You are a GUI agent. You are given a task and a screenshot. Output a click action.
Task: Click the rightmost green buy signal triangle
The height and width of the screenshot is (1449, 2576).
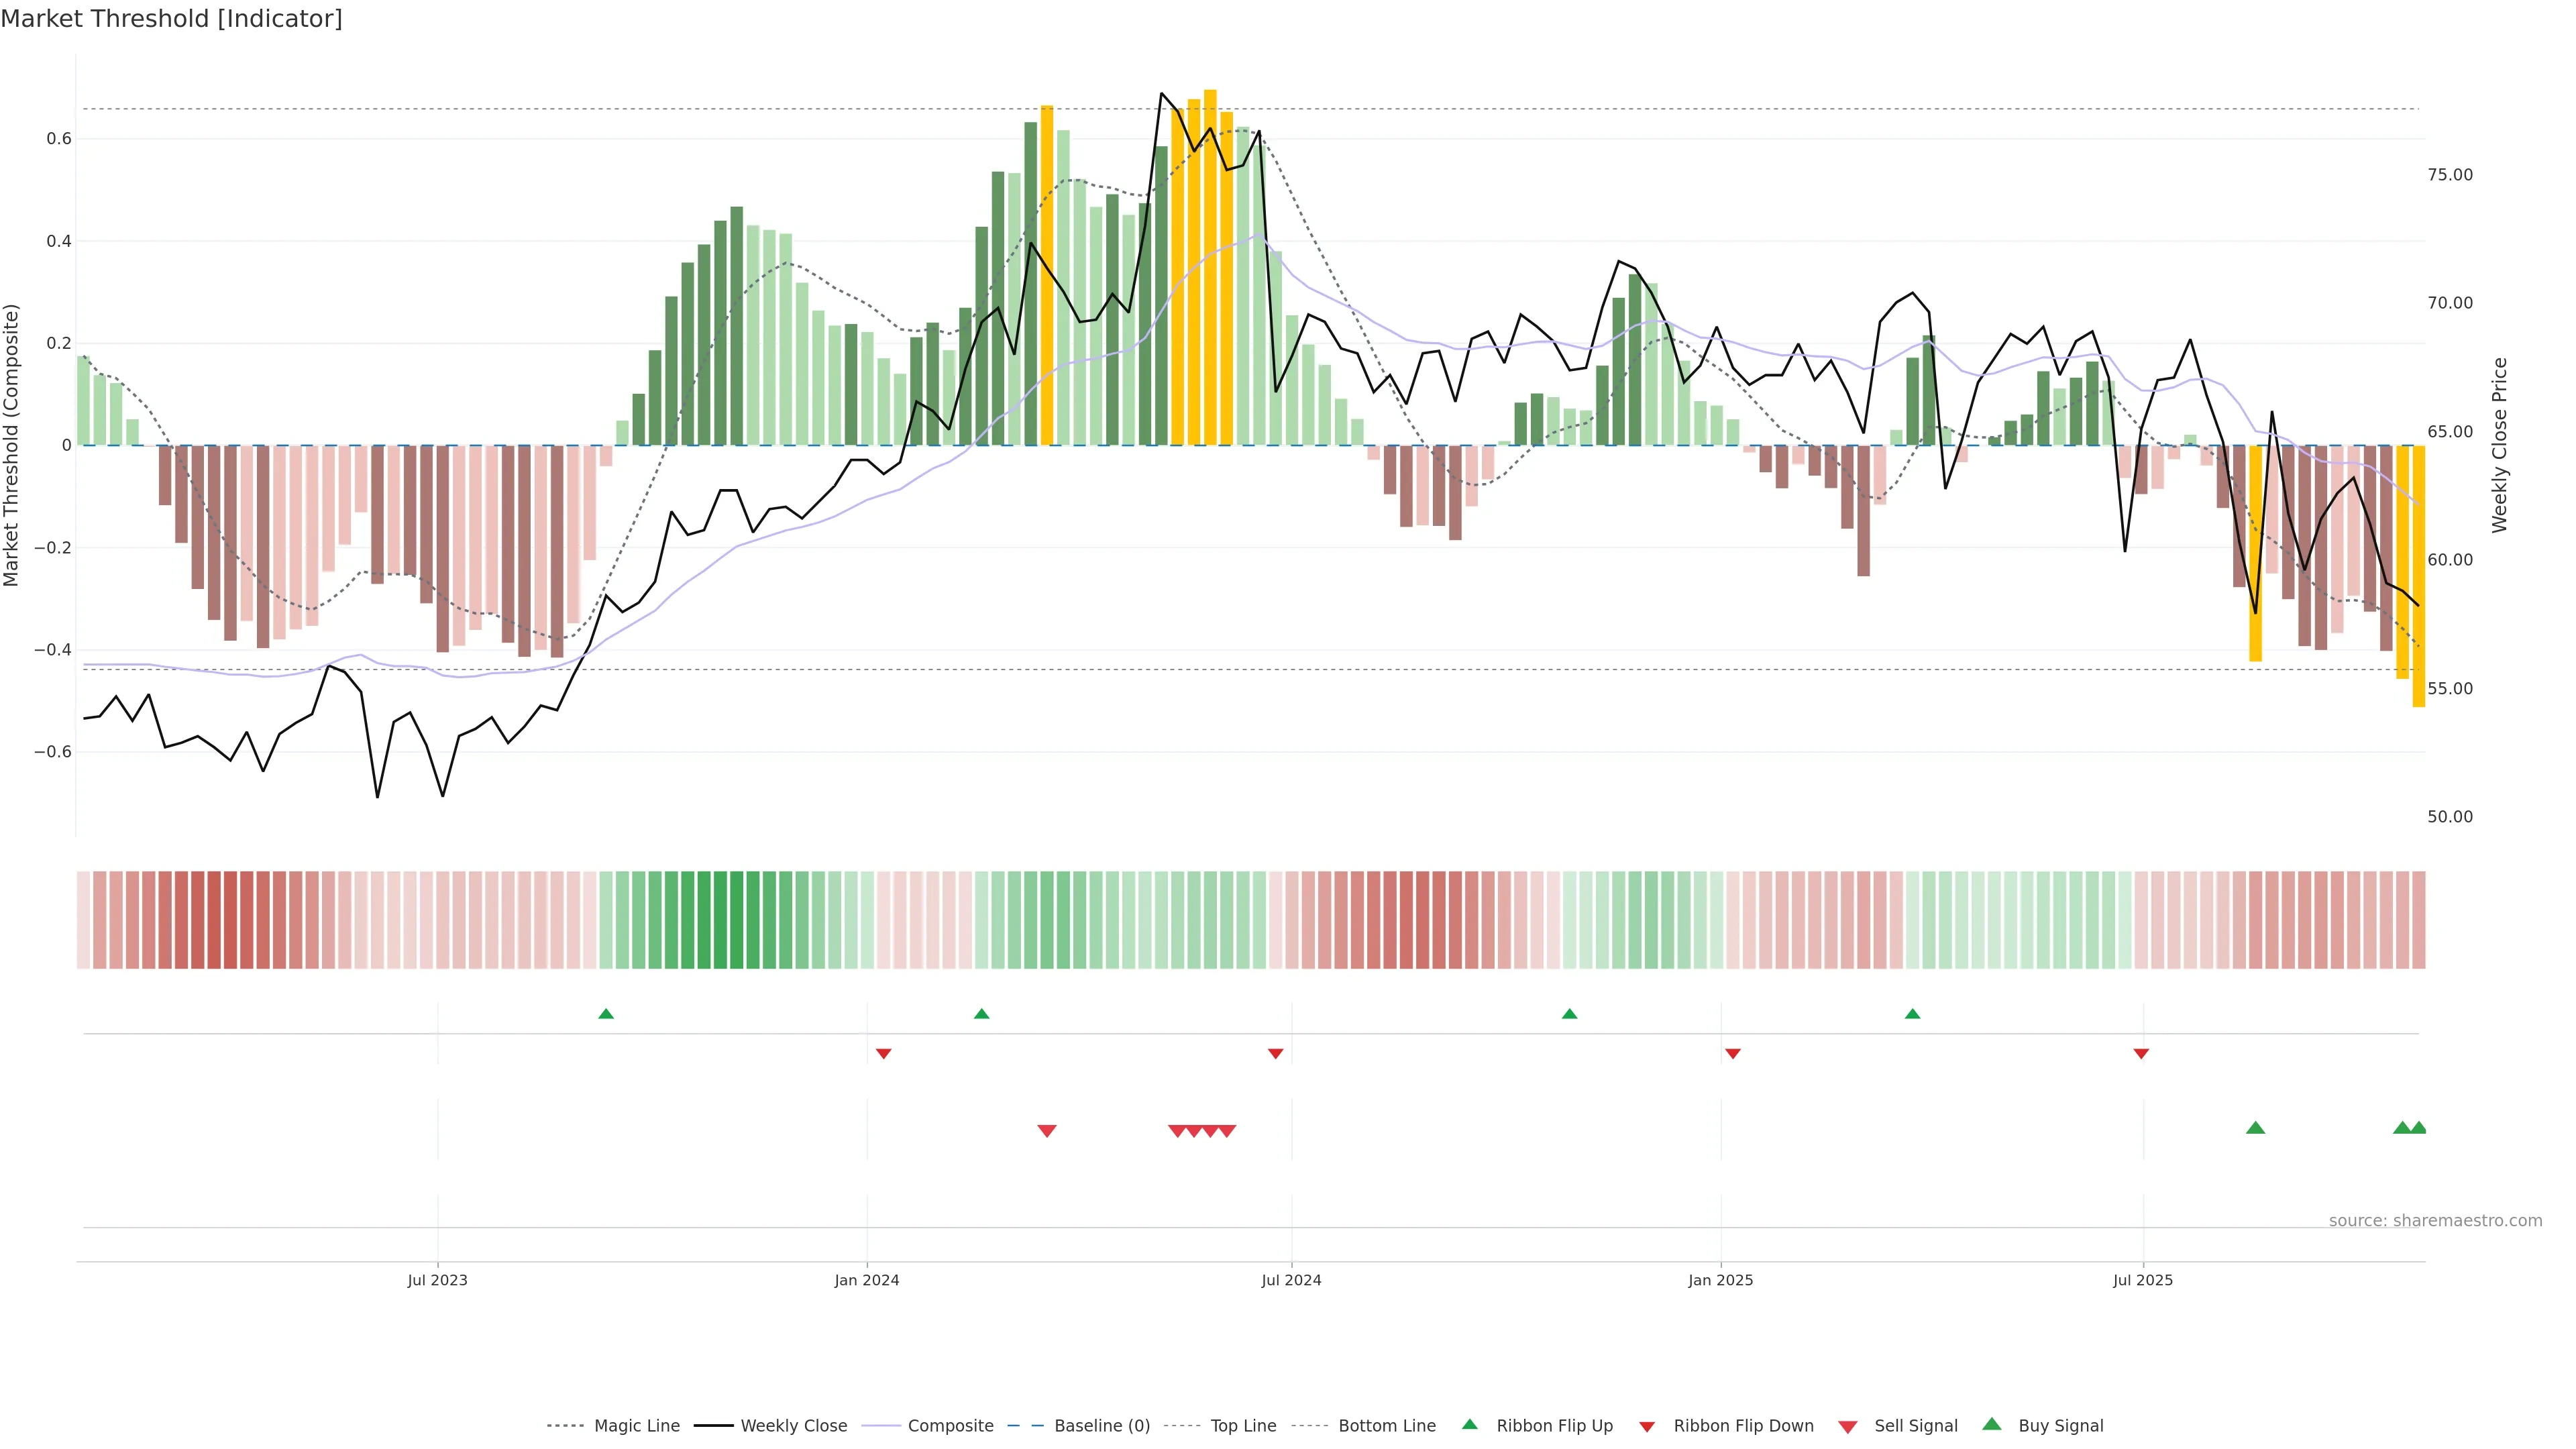coord(2418,1128)
